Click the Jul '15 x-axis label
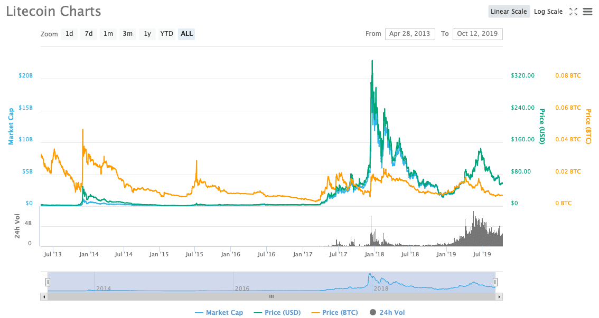This screenshot has height=318, width=599. click(x=194, y=254)
